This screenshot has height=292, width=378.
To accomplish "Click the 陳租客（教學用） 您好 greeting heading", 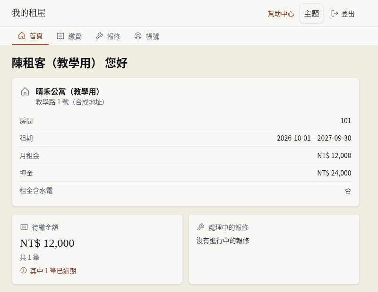I will click(x=69, y=63).
